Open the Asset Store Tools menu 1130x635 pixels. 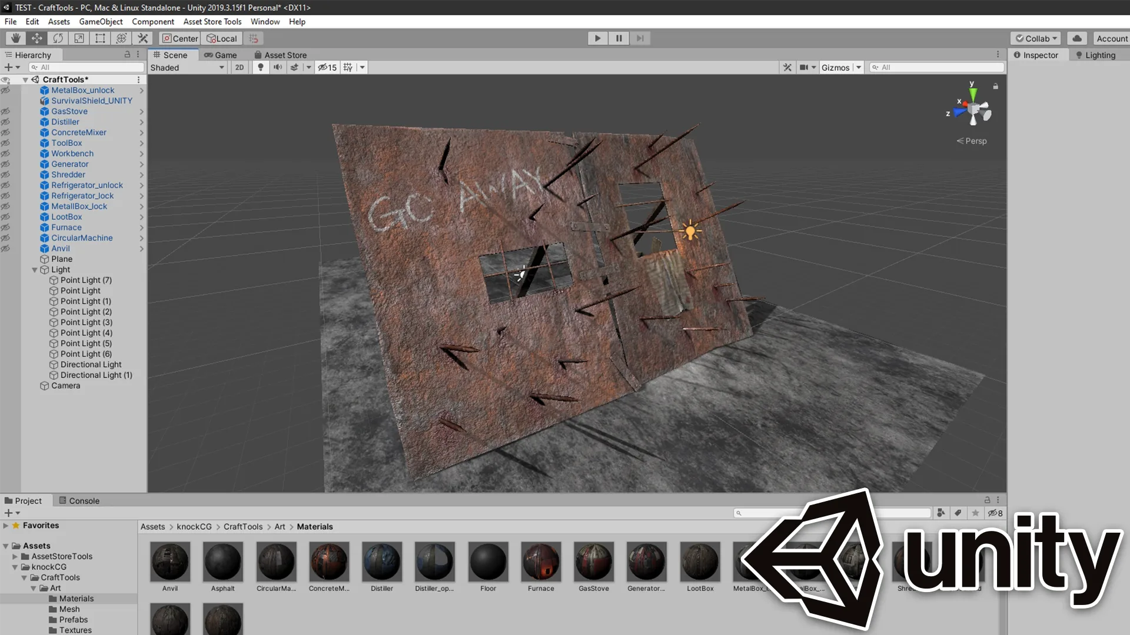(x=212, y=22)
